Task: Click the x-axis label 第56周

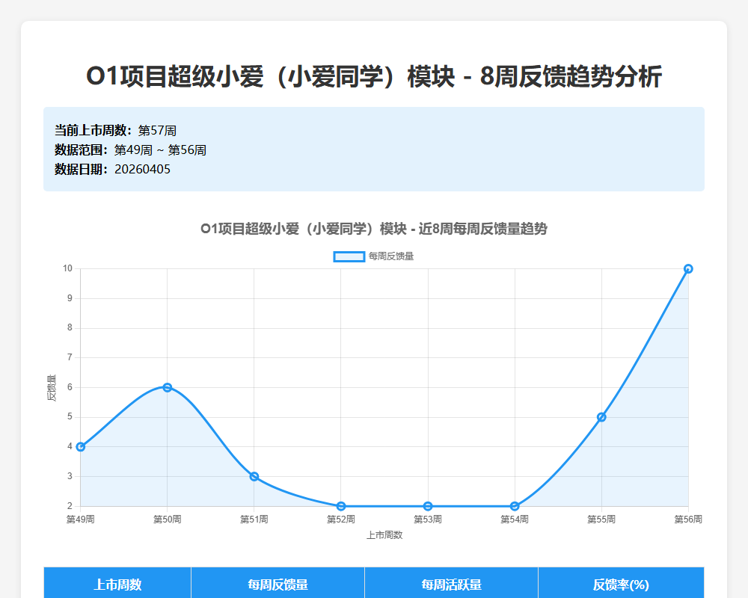Action: (x=688, y=520)
